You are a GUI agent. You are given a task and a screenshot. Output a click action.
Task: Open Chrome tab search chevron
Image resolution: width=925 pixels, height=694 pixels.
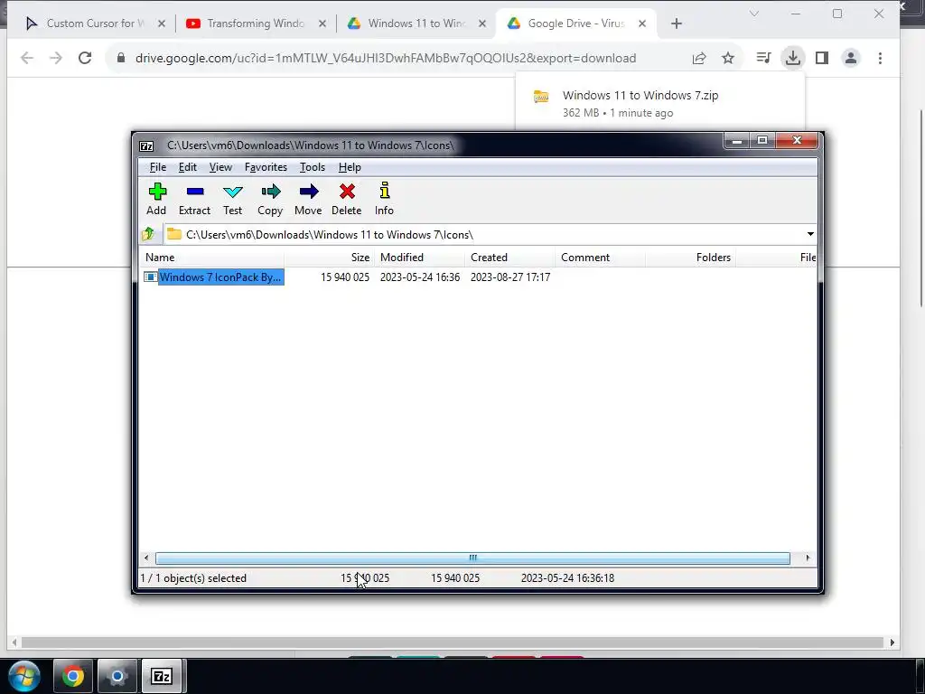pyautogui.click(x=754, y=14)
